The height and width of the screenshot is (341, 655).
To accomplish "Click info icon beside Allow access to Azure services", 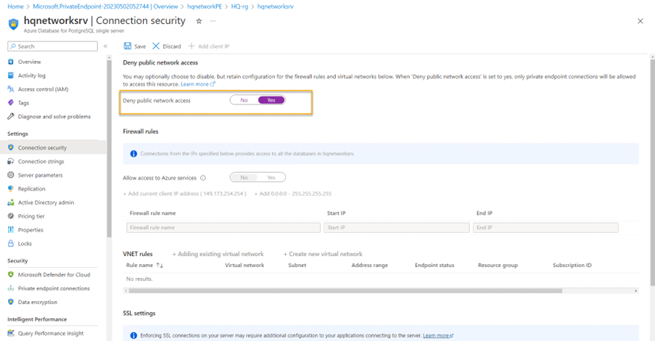I will coord(203,178).
